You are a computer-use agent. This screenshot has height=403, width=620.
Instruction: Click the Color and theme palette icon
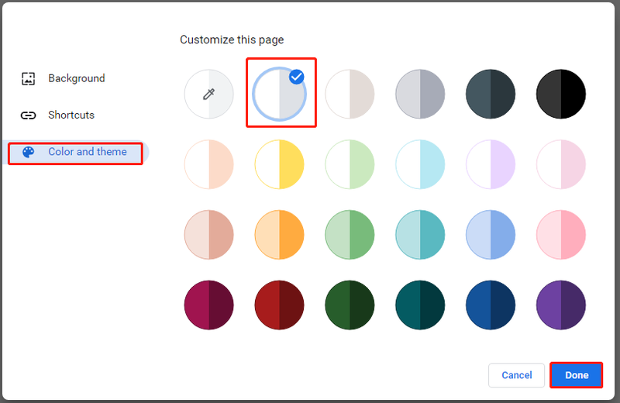coord(28,152)
